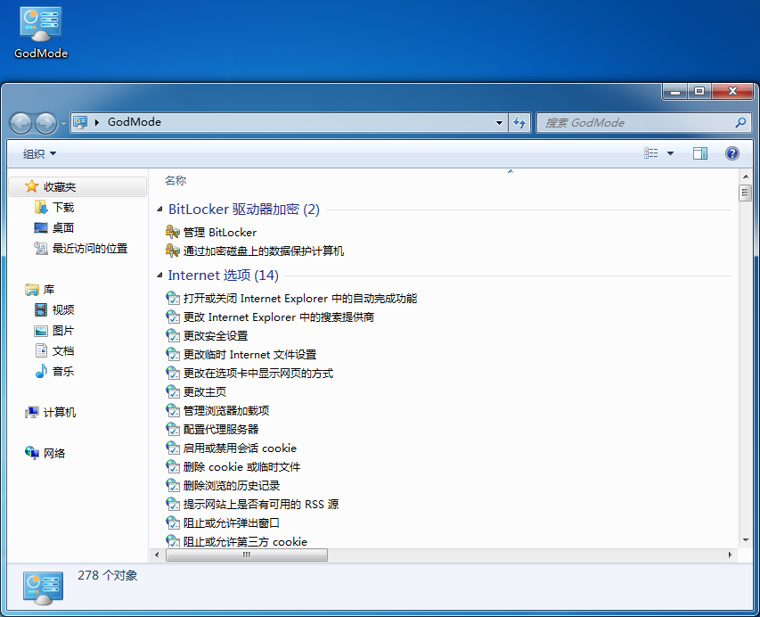
Task: Click the vertical scrollbar thumb
Action: pyautogui.click(x=746, y=193)
